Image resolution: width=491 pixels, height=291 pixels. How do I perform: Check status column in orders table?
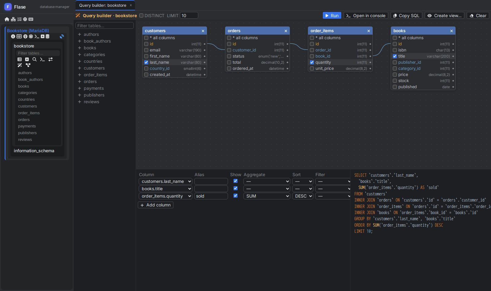[229, 56]
